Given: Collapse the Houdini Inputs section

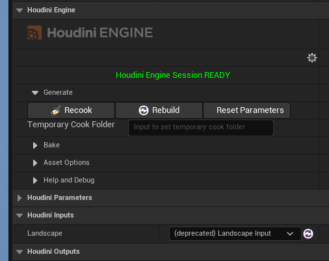Looking at the screenshot, I should click(20, 216).
